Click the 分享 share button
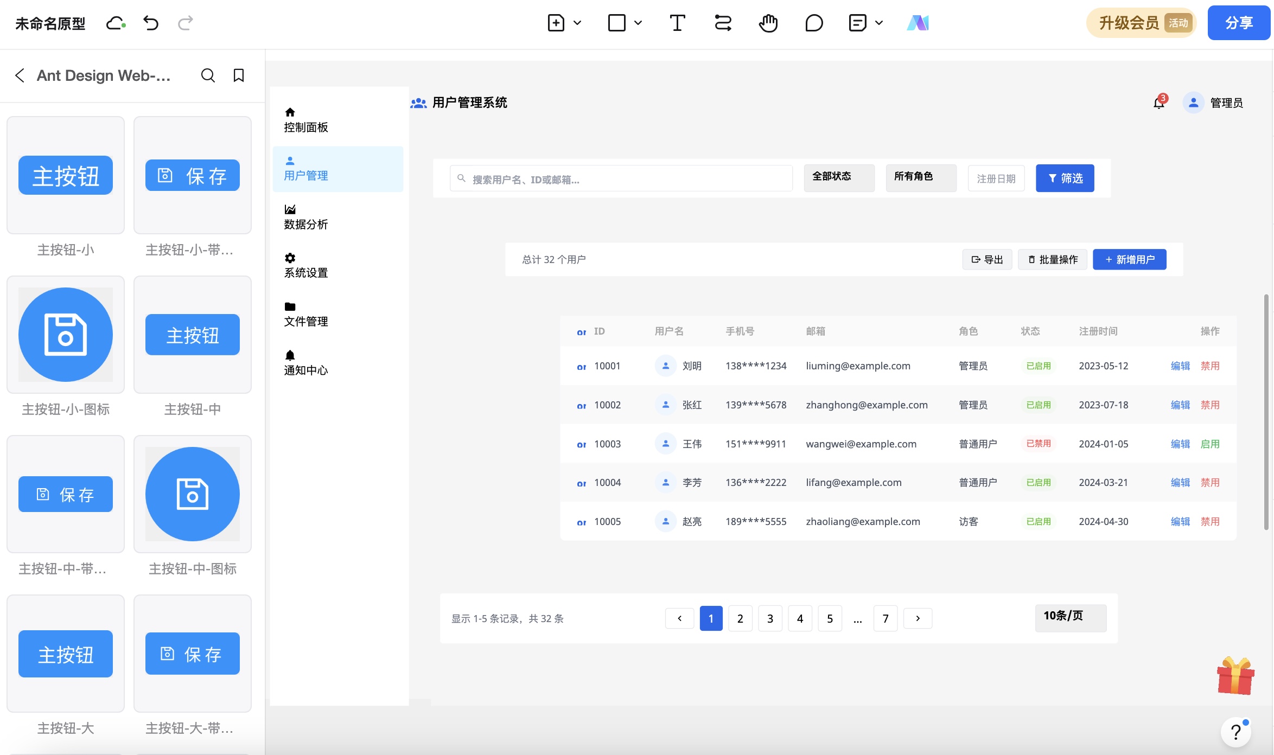This screenshot has height=755, width=1274. pos(1239,23)
